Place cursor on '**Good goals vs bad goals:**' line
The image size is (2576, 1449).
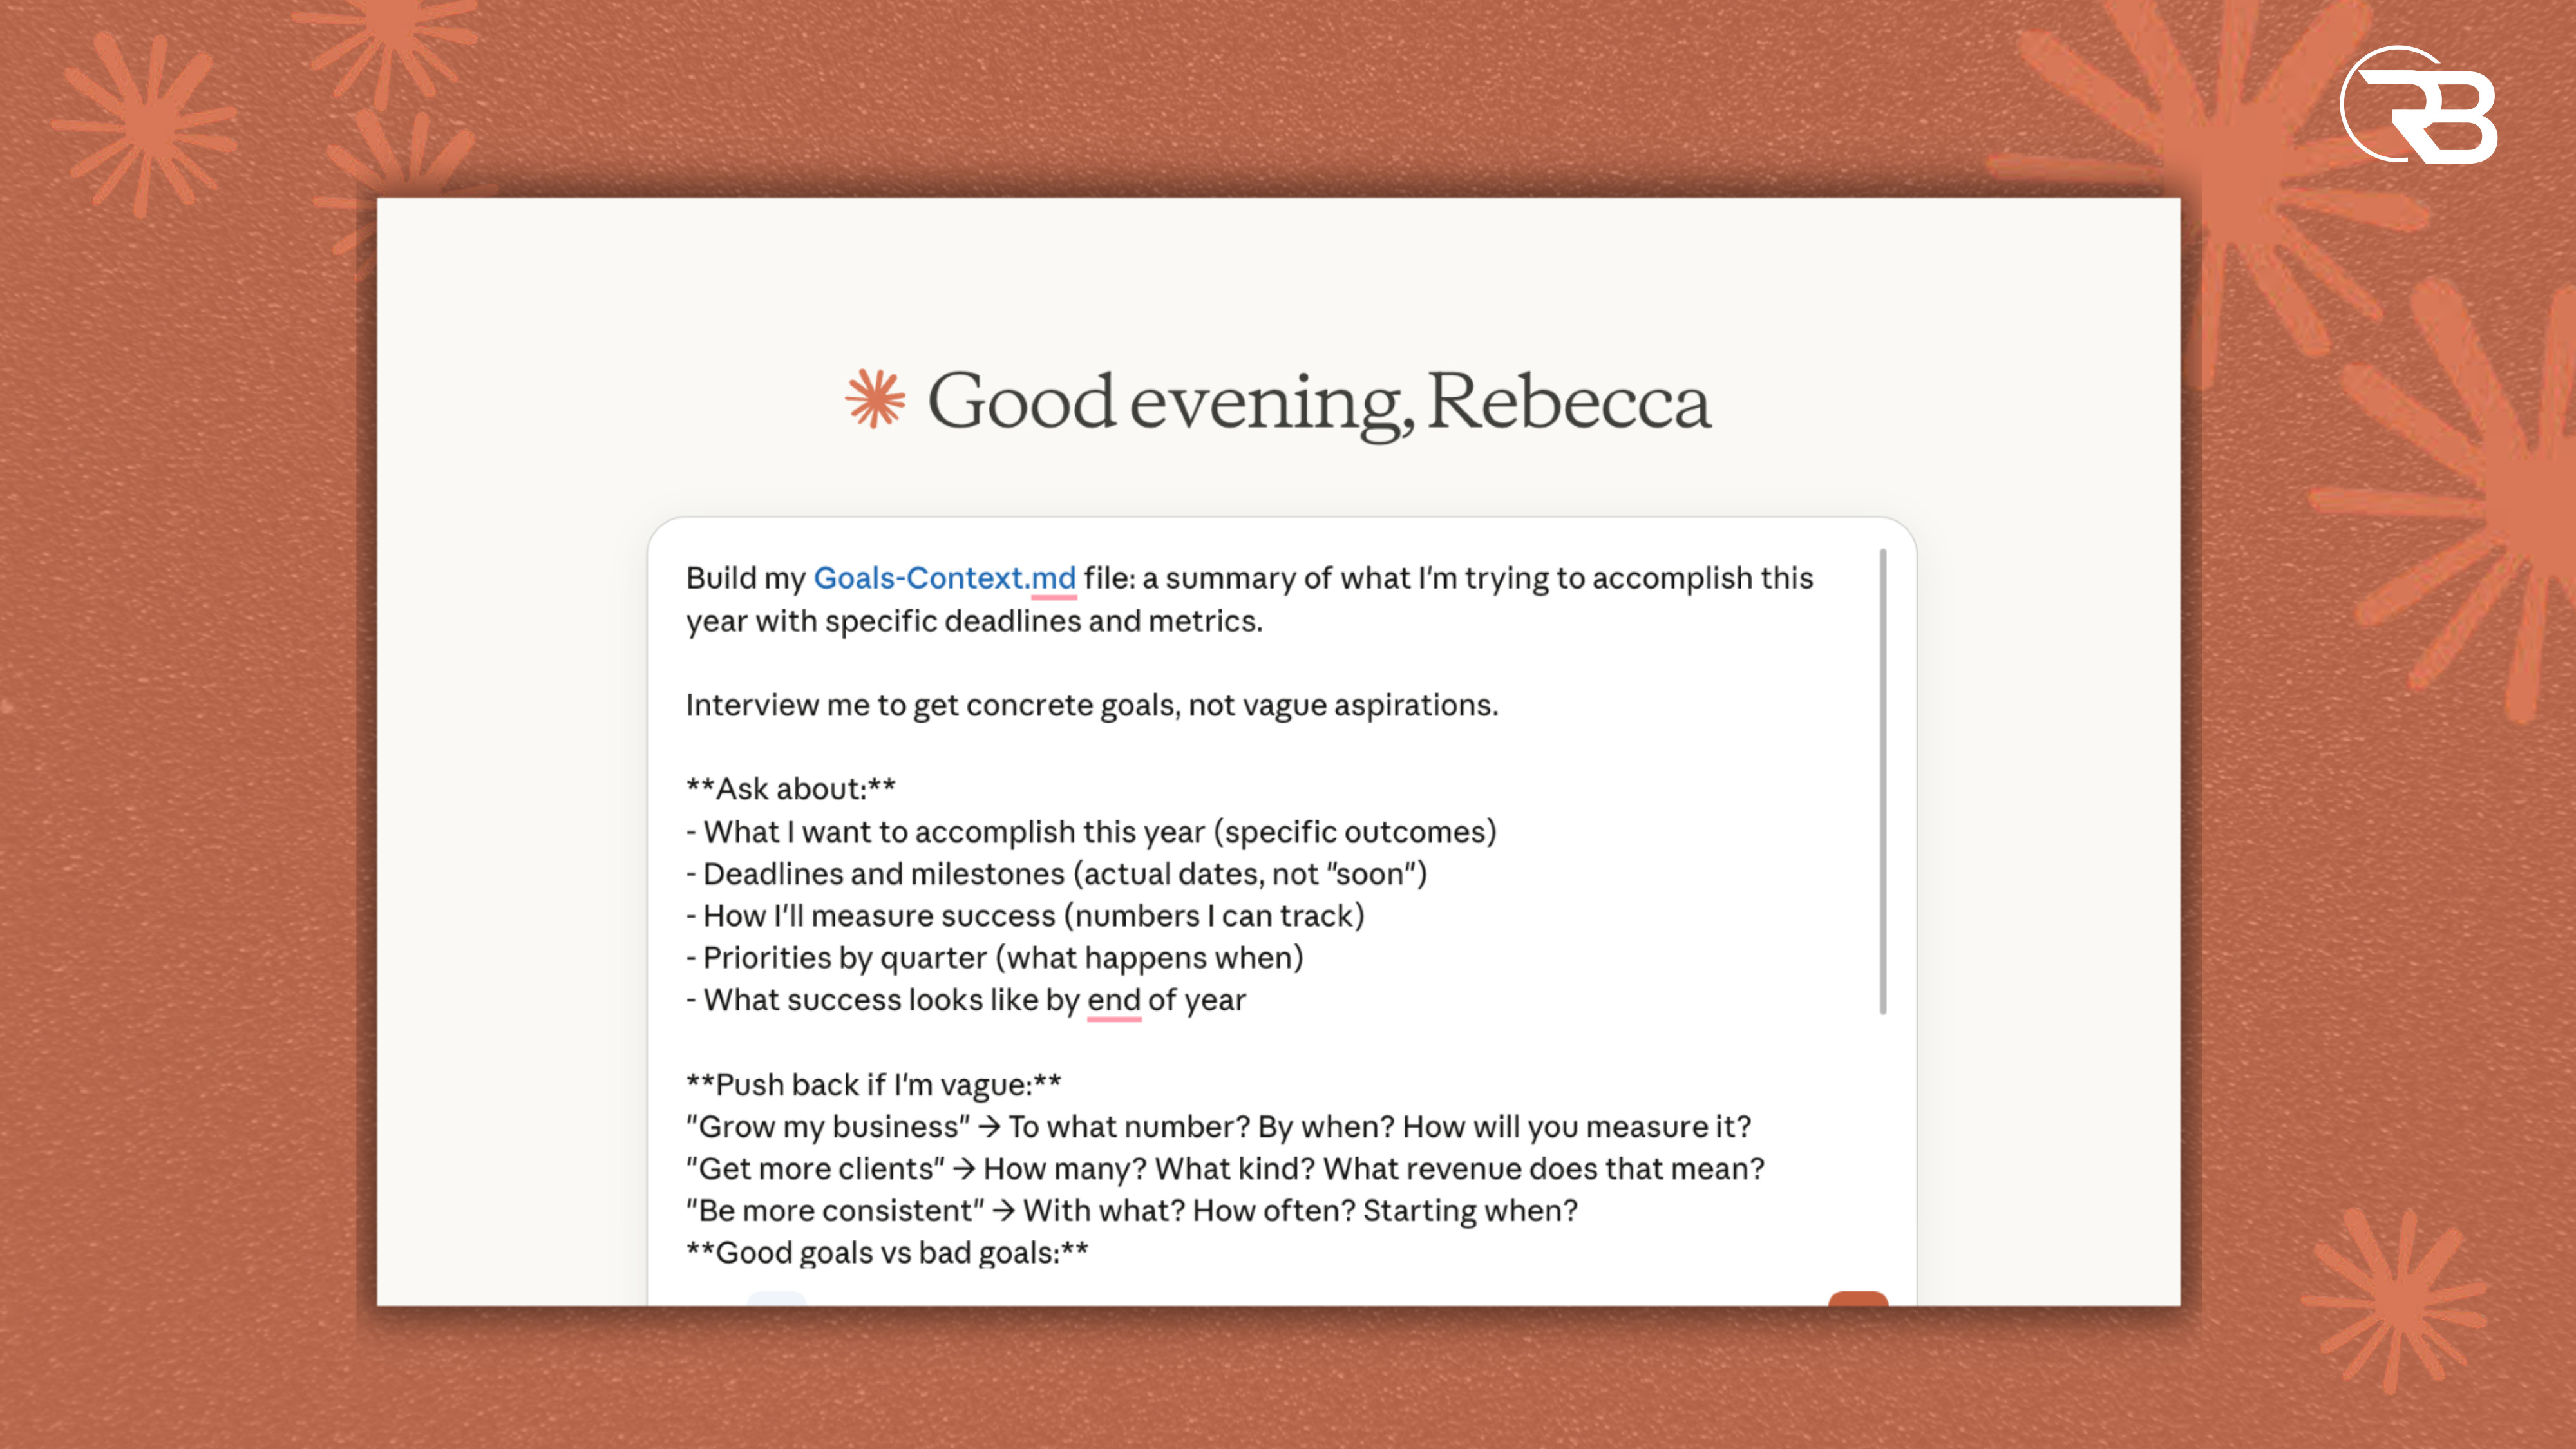(887, 1253)
